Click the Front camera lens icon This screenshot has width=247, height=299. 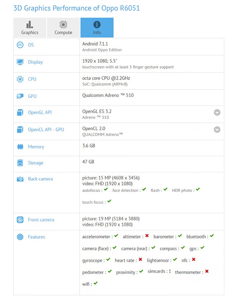pos(20,220)
